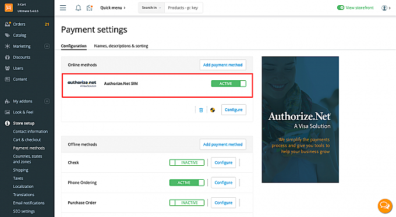
Task: Click the Orders sidebar icon
Action: point(8,24)
